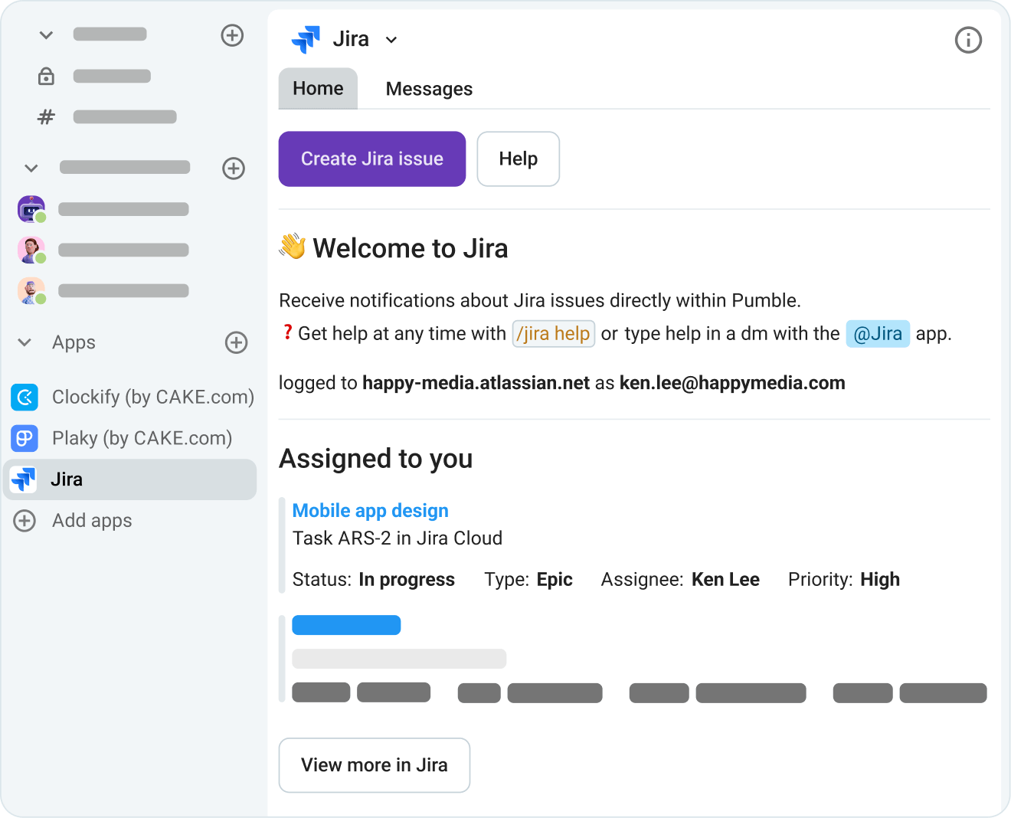The height and width of the screenshot is (818, 1011).
Task: Click the Task ARS-2 in Jira Cloud text
Action: pos(398,538)
